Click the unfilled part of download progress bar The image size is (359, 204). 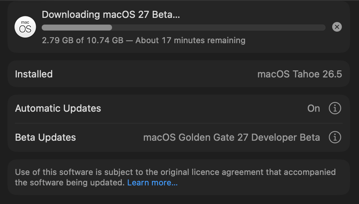[x=219, y=28]
